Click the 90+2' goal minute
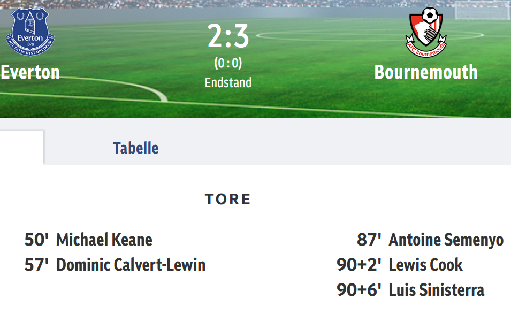Screen dimensions: 511x322 pos(359,265)
